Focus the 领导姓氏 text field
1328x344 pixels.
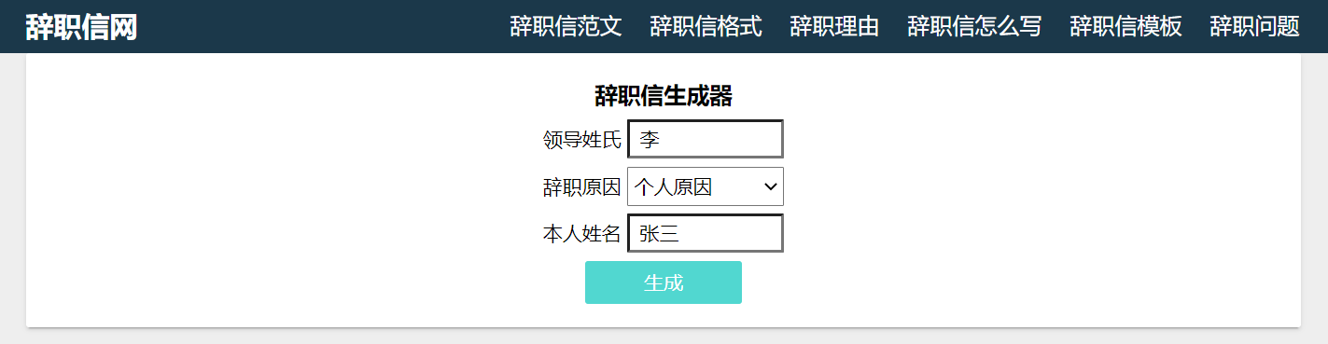click(x=706, y=139)
